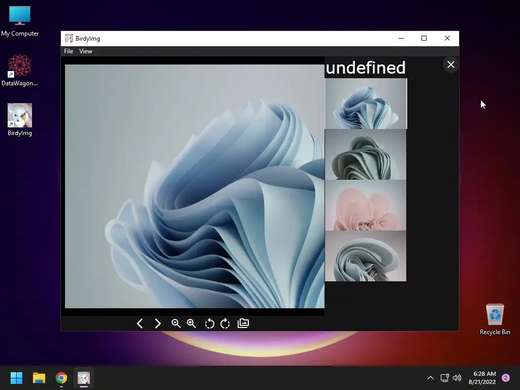Rotate image clockwise
The width and height of the screenshot is (520, 390).
click(x=225, y=323)
